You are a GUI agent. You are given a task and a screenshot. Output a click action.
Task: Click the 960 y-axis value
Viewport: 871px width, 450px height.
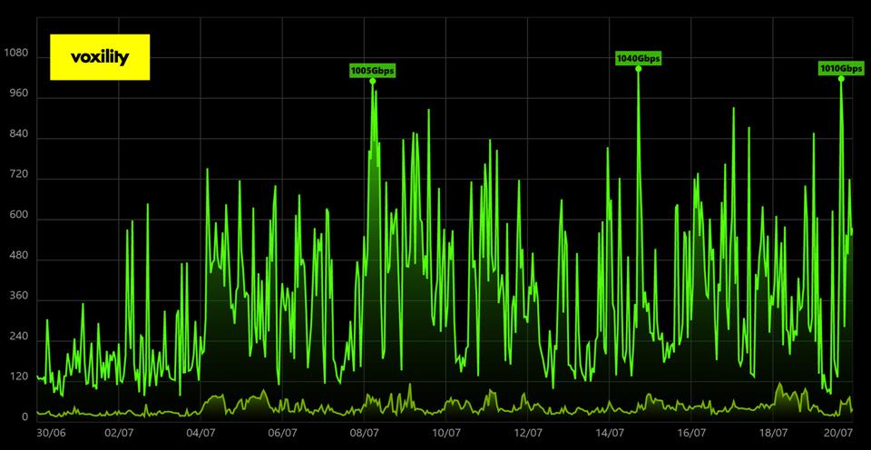[19, 94]
